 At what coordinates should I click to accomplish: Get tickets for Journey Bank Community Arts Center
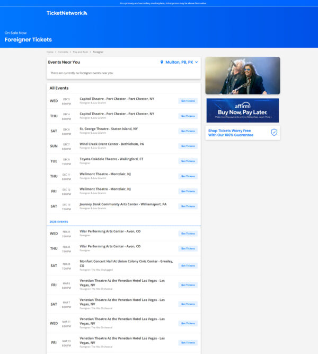click(188, 206)
